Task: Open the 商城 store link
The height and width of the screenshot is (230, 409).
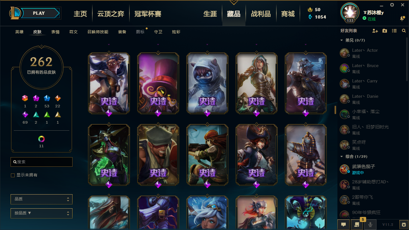Action: click(288, 14)
